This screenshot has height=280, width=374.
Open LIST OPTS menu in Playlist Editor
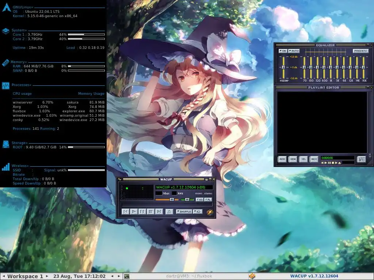pos(362,159)
